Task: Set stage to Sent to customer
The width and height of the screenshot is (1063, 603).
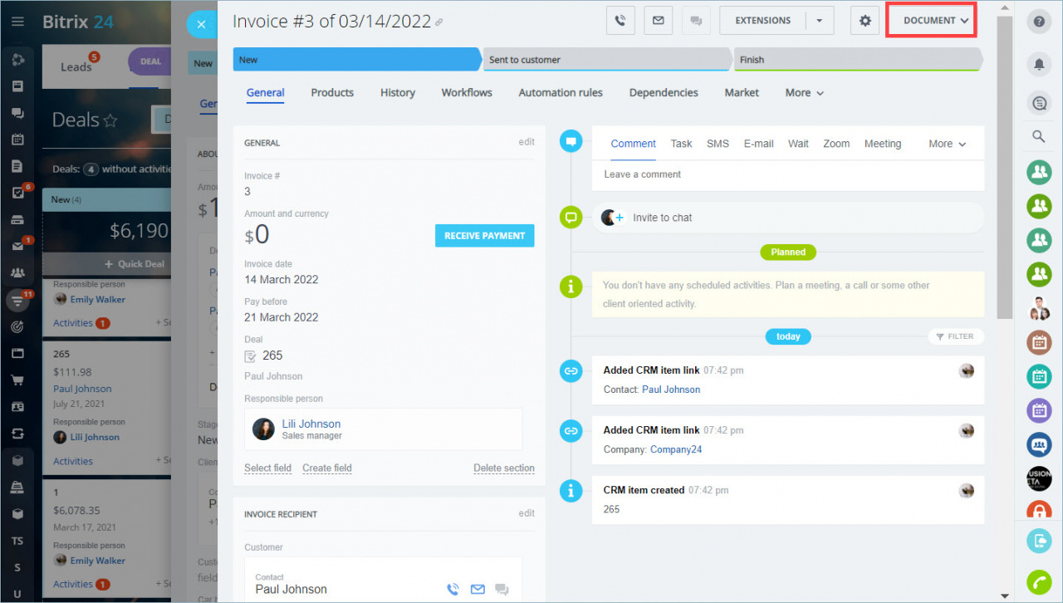Action: coord(607,60)
